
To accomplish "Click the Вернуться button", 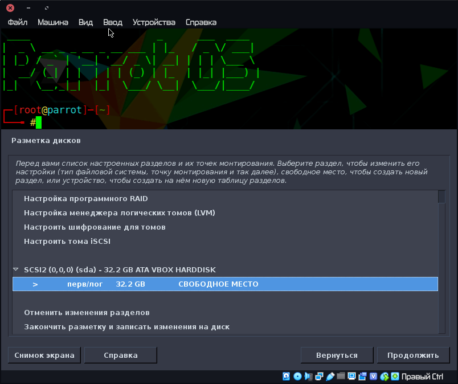I will (x=337, y=355).
